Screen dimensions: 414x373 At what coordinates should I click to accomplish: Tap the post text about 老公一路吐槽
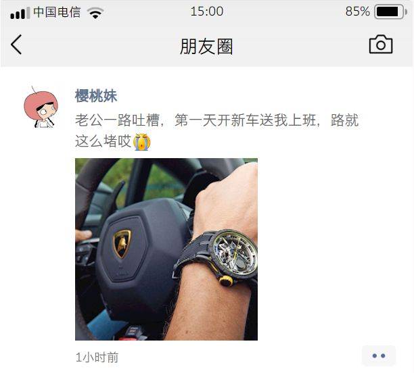tap(216, 130)
